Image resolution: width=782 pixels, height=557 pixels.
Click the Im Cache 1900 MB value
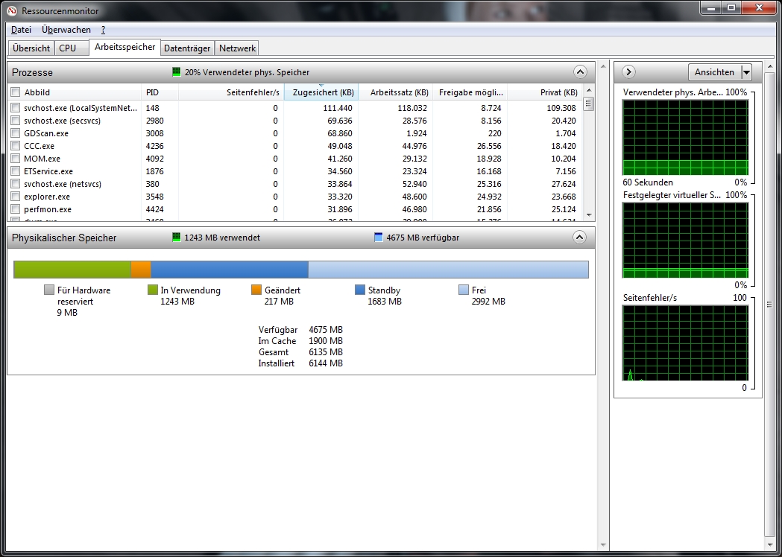pos(326,341)
